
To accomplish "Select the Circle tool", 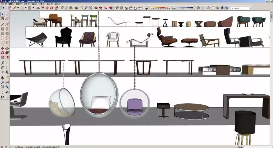I will pos(2,34).
